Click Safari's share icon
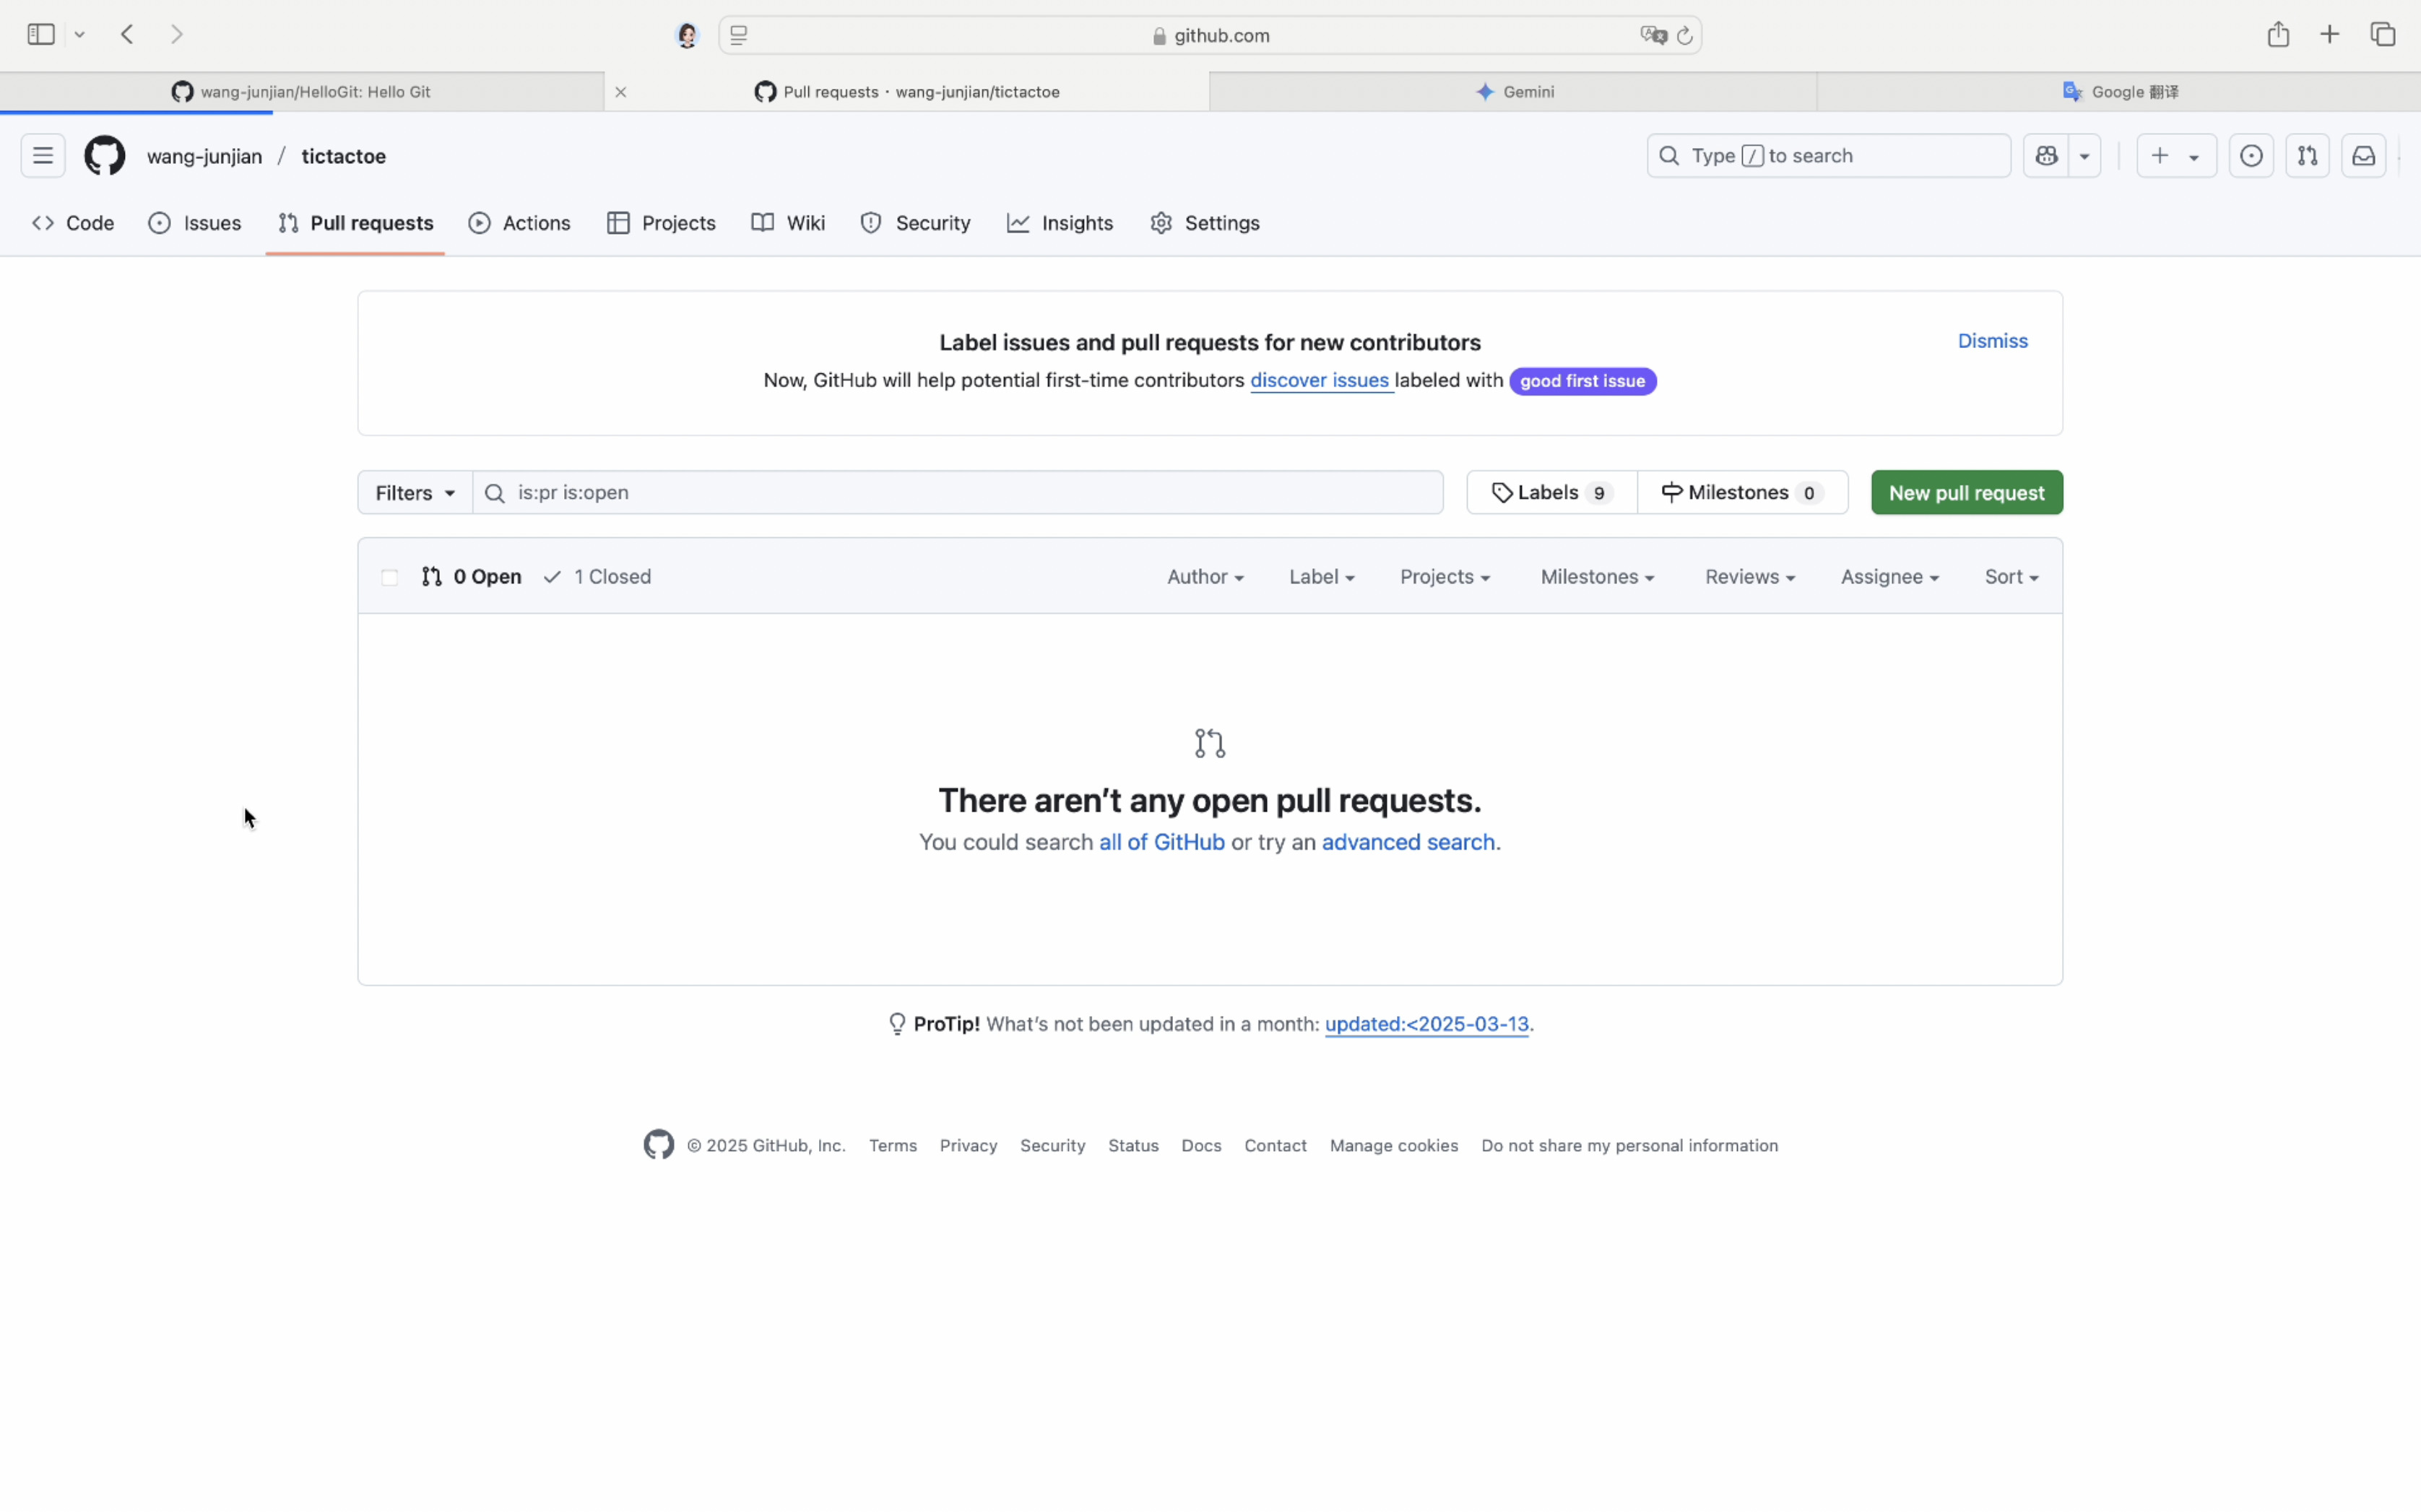The width and height of the screenshot is (2421, 1512). tap(2278, 35)
